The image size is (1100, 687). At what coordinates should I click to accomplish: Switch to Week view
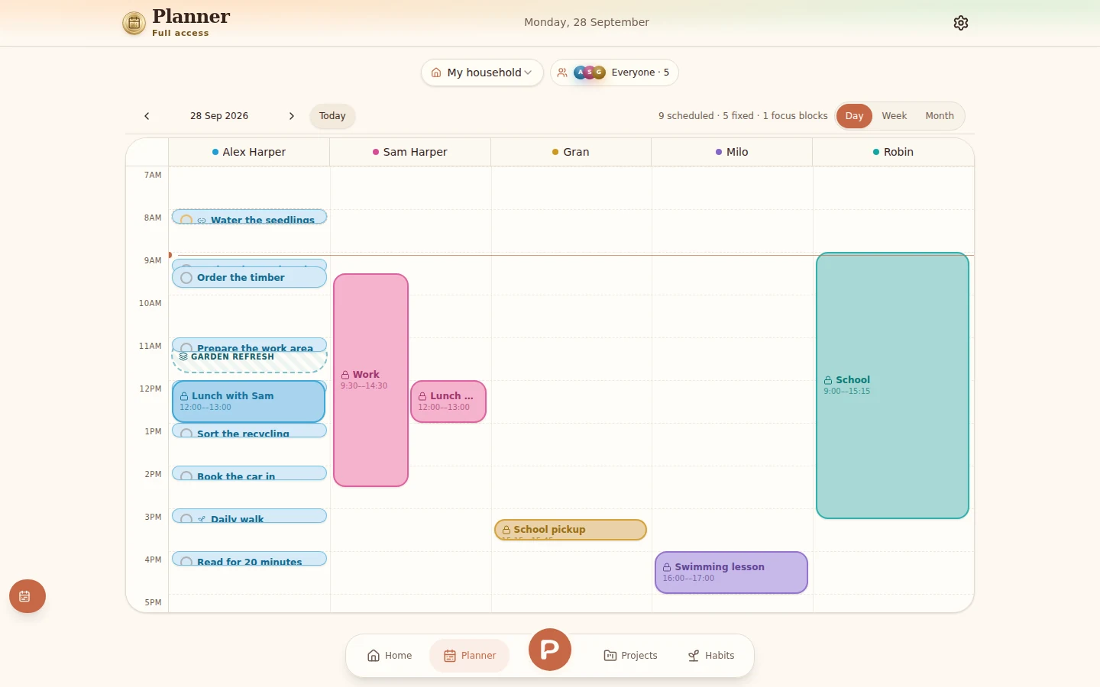pos(894,116)
